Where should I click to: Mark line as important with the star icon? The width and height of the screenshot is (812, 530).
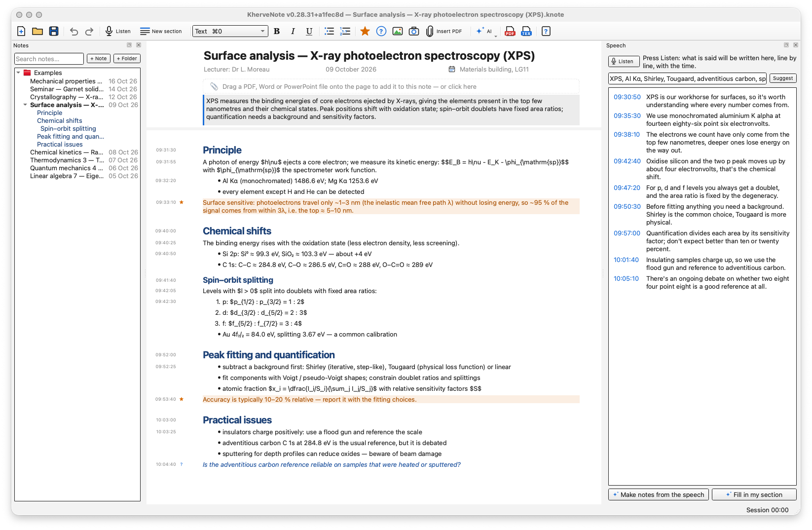[x=365, y=31]
